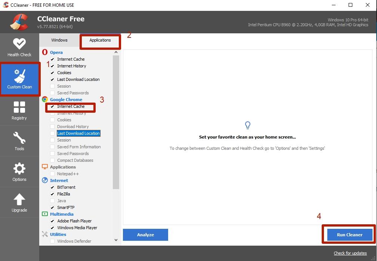This screenshot has width=377, height=261.
Task: Check the Notepad++ checkbox
Action: pos(52,174)
